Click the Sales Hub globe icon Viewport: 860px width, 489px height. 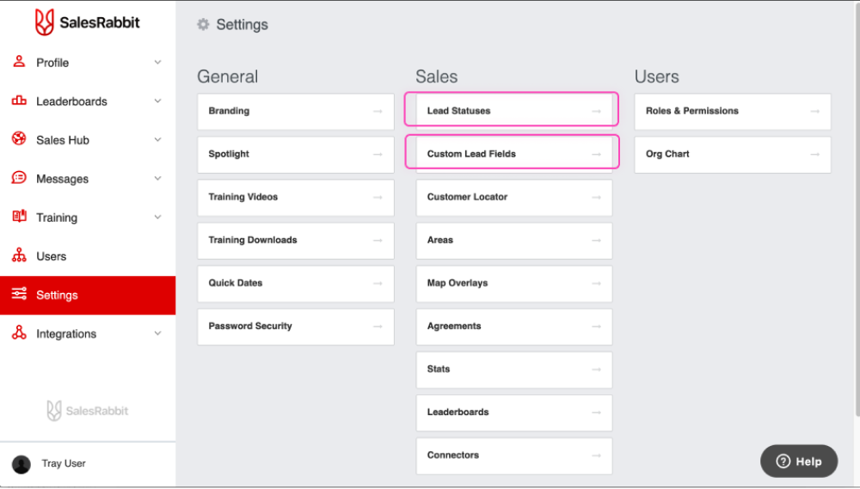(19, 139)
